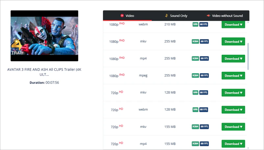This screenshot has width=264, height=150.
Task: Click the red play icon on Video tab
Action: (x=122, y=15)
